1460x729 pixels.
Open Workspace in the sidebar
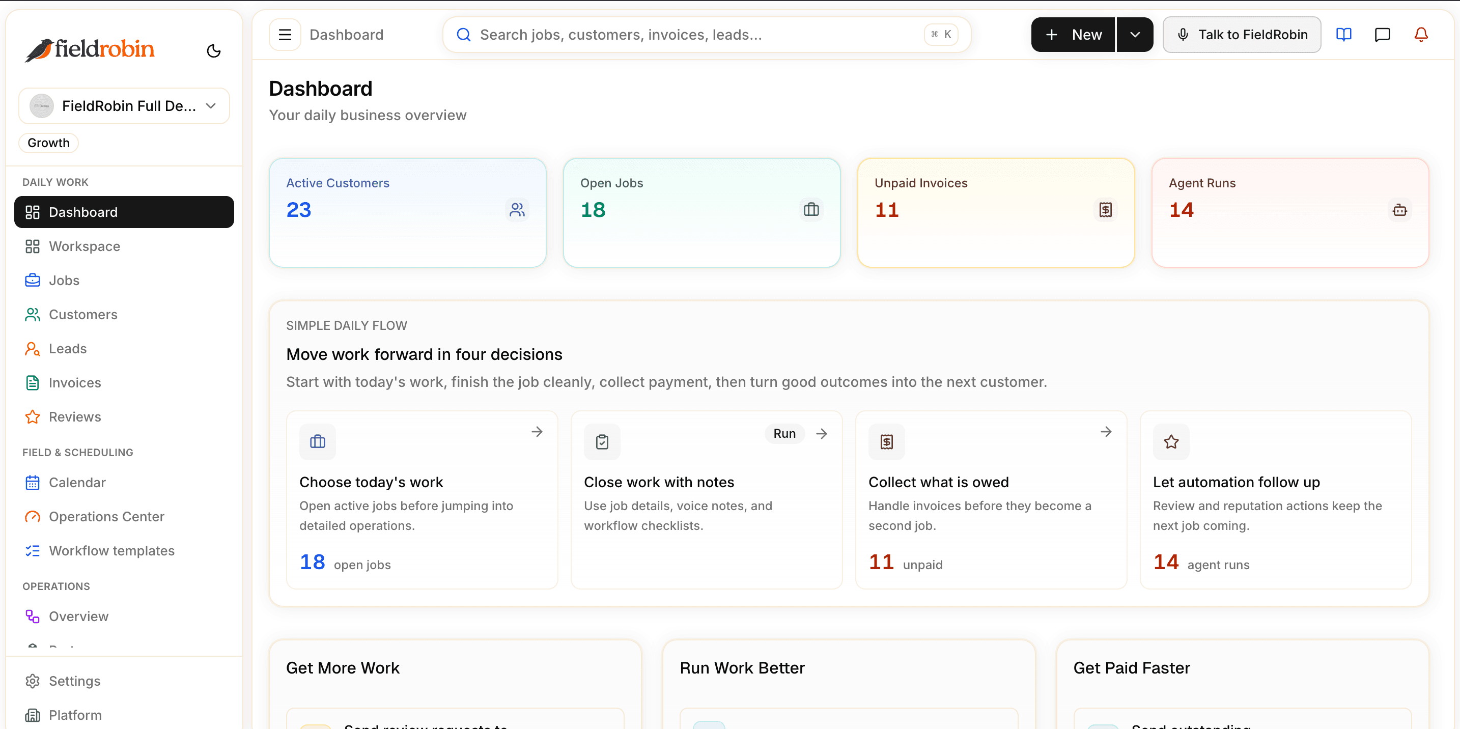point(124,246)
